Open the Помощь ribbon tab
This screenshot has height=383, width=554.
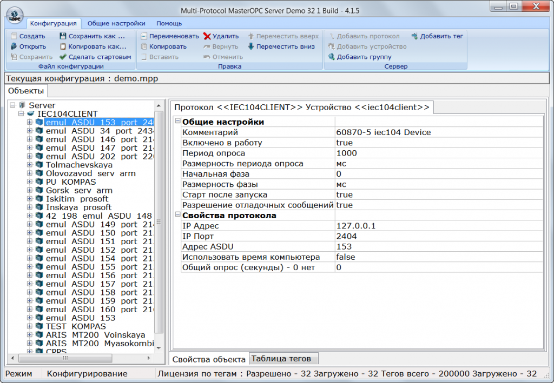click(x=169, y=23)
